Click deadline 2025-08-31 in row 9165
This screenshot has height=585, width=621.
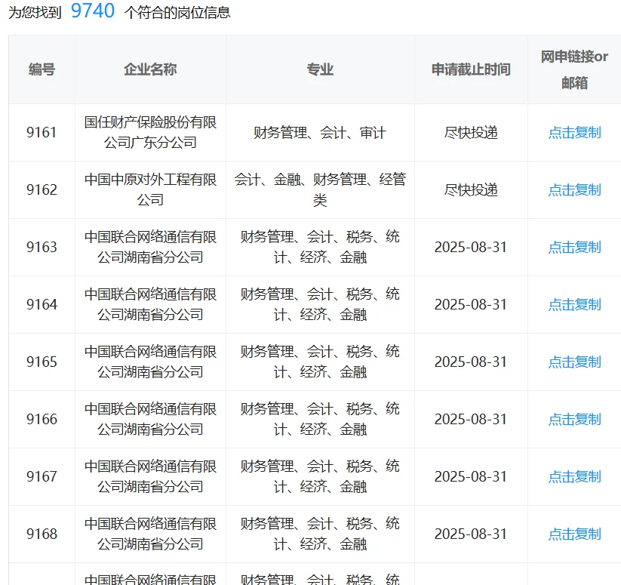[471, 362]
